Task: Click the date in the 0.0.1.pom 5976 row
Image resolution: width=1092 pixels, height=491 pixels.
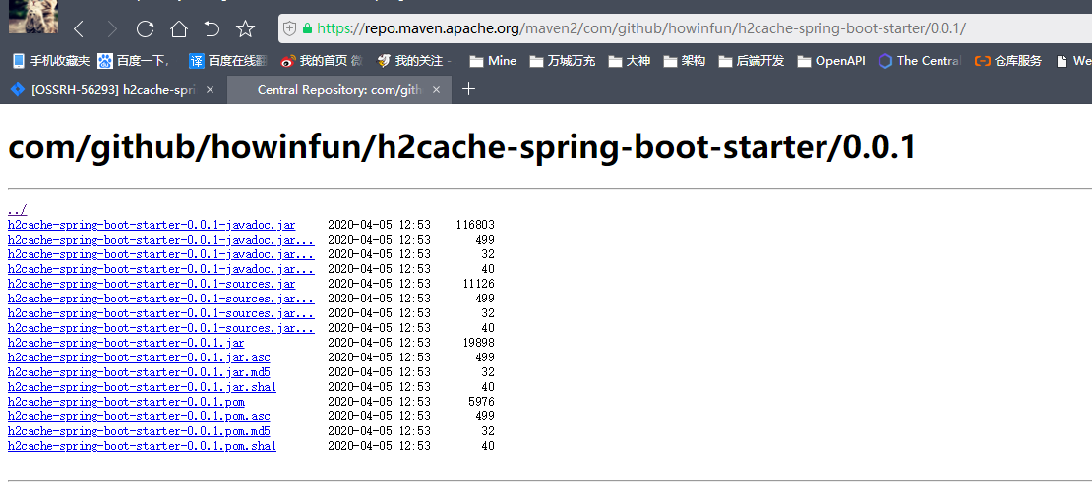Action: coord(379,402)
